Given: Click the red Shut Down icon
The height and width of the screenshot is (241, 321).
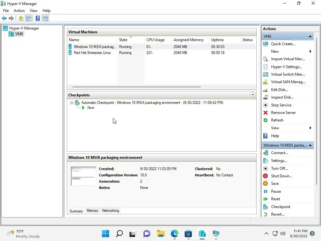Looking at the screenshot, I should click(x=266, y=176).
